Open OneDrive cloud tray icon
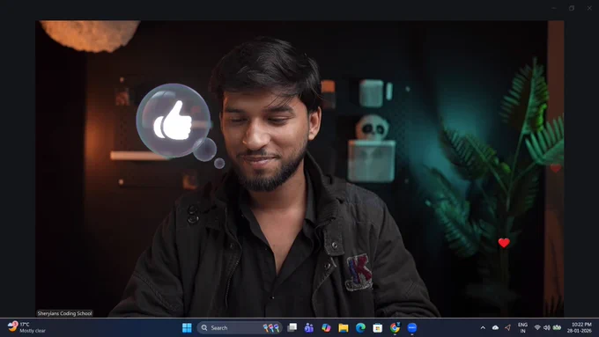The image size is (599, 337). point(495,328)
